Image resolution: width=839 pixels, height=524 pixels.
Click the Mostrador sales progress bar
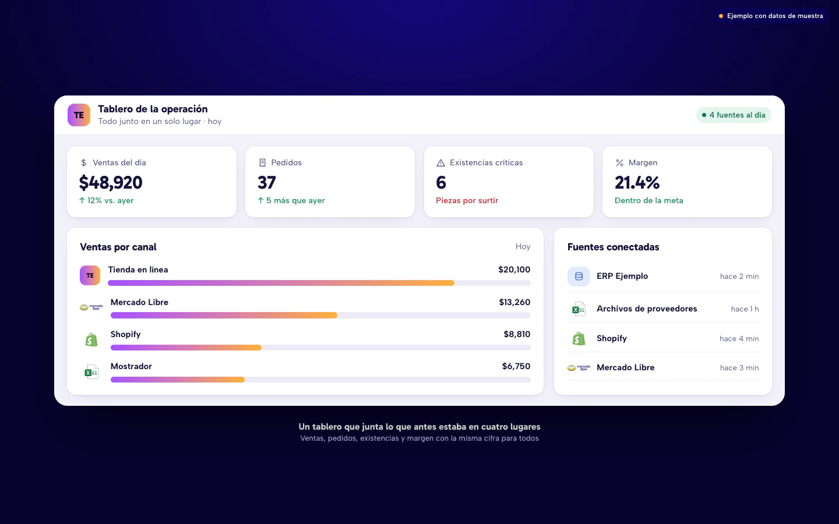(320, 380)
